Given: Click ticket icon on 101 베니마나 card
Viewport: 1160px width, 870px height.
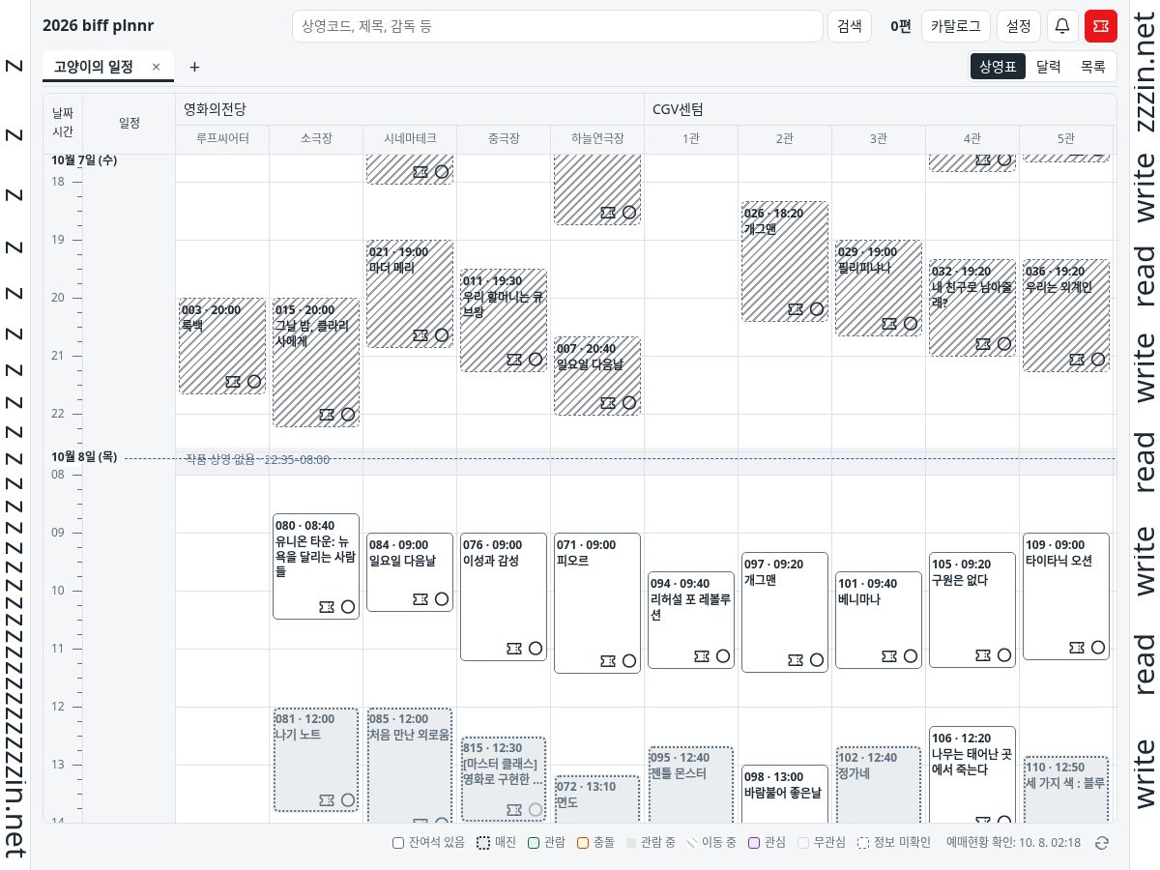Looking at the screenshot, I should (889, 656).
